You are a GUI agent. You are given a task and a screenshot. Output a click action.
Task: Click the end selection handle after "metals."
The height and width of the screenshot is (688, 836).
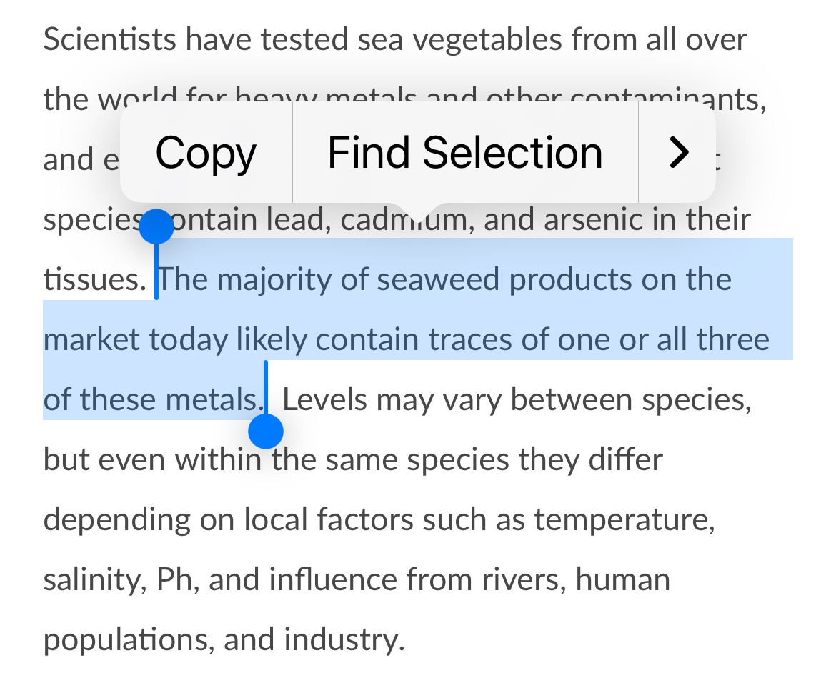pos(266,431)
